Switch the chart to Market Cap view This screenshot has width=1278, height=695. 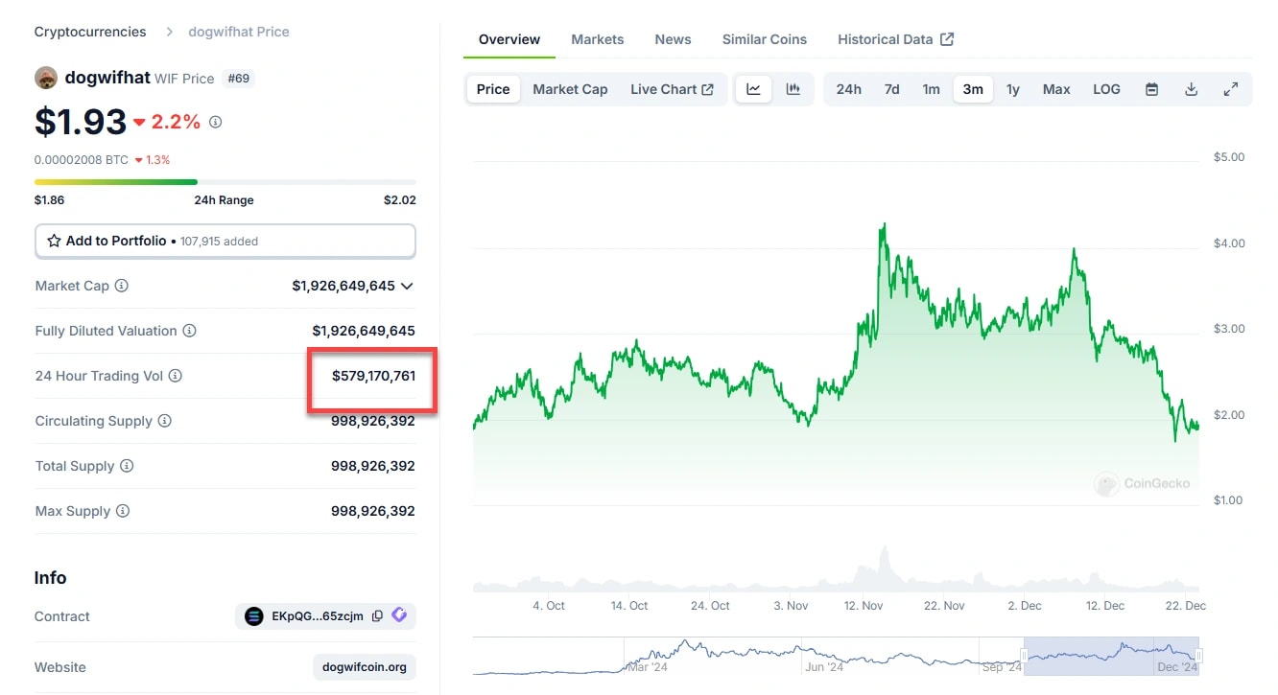coord(570,89)
